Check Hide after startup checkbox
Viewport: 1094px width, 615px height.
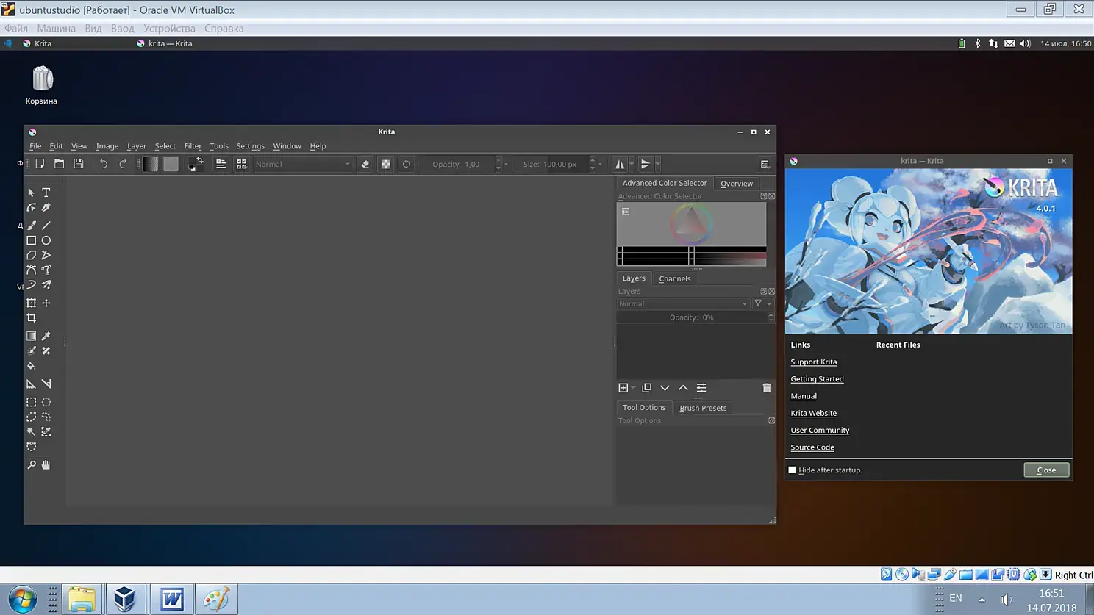point(792,470)
